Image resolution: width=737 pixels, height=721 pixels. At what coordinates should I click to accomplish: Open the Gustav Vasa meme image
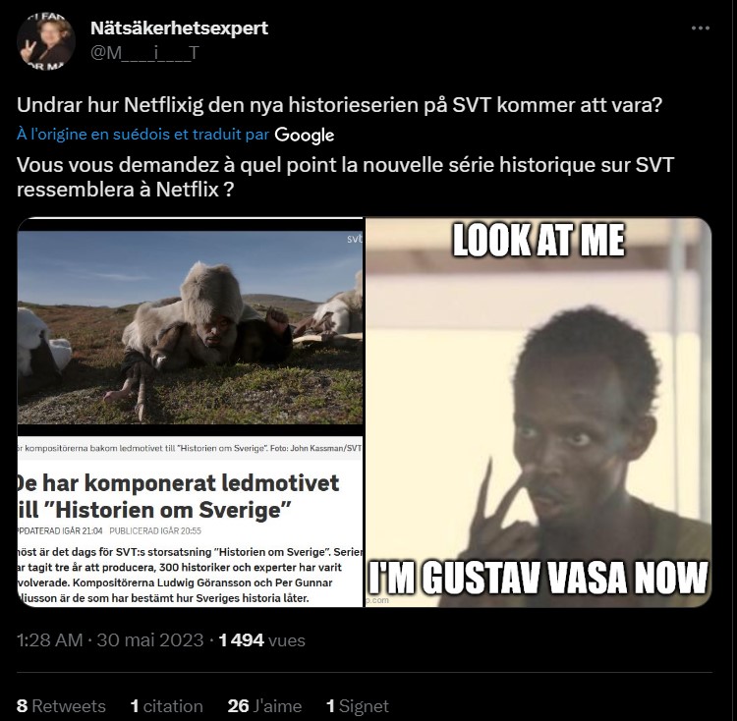tap(539, 412)
